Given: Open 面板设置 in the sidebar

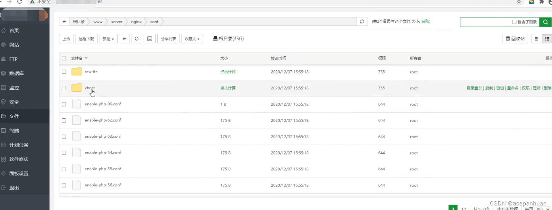Looking at the screenshot, I should click(x=19, y=173).
